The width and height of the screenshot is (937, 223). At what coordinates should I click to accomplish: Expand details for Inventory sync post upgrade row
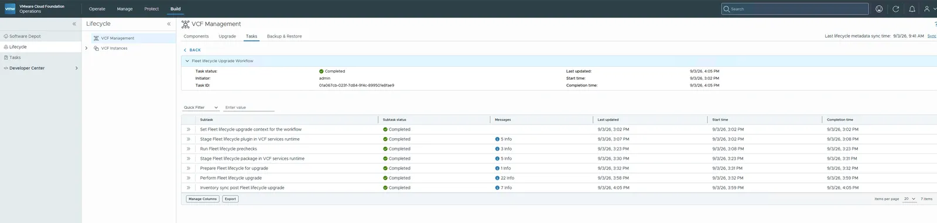[x=189, y=188]
